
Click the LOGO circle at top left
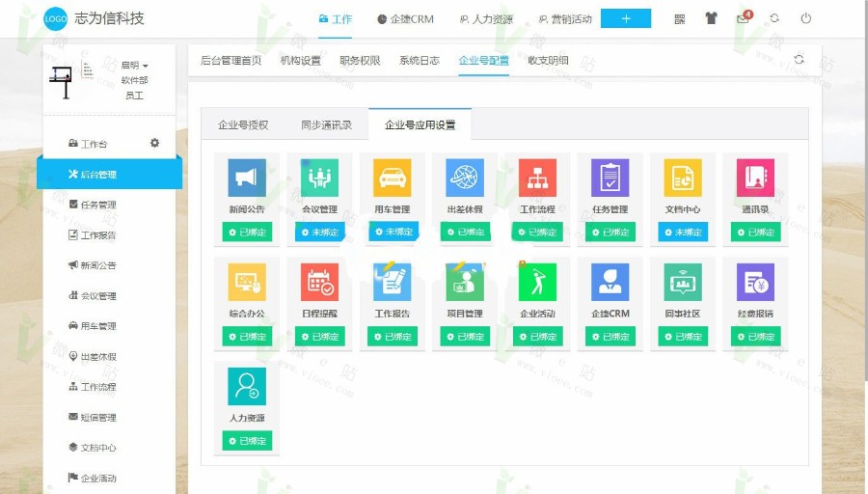[x=55, y=19]
